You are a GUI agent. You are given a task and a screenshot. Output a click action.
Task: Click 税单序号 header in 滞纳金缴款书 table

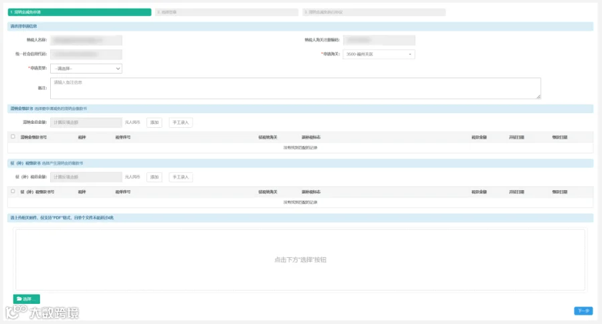tap(123, 137)
